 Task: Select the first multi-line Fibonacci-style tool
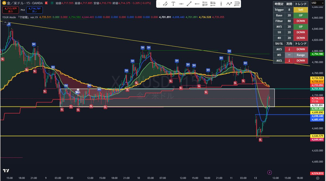[x=205, y=4]
